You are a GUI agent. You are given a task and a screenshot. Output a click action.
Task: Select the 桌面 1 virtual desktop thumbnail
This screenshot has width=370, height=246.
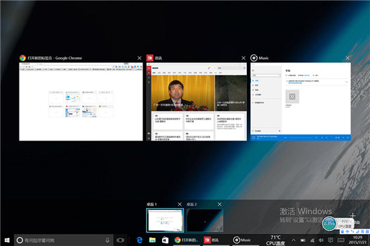(x=165, y=220)
